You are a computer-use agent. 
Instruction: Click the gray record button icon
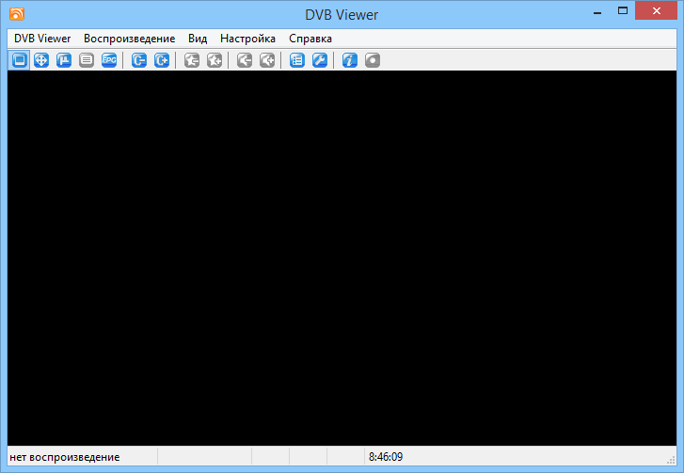(x=373, y=60)
